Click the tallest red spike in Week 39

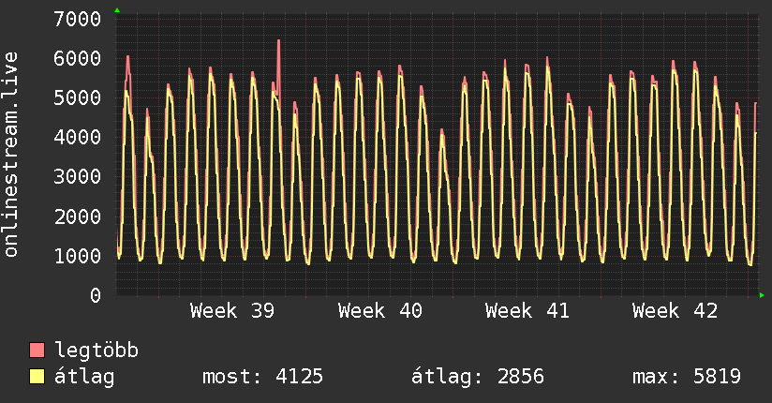[278, 43]
